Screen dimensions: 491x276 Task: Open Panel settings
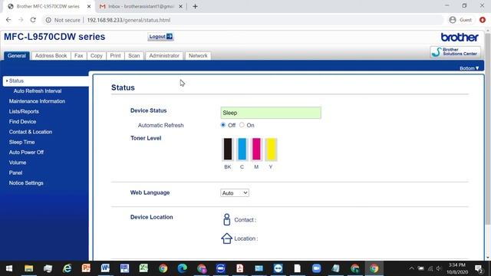tap(15, 172)
